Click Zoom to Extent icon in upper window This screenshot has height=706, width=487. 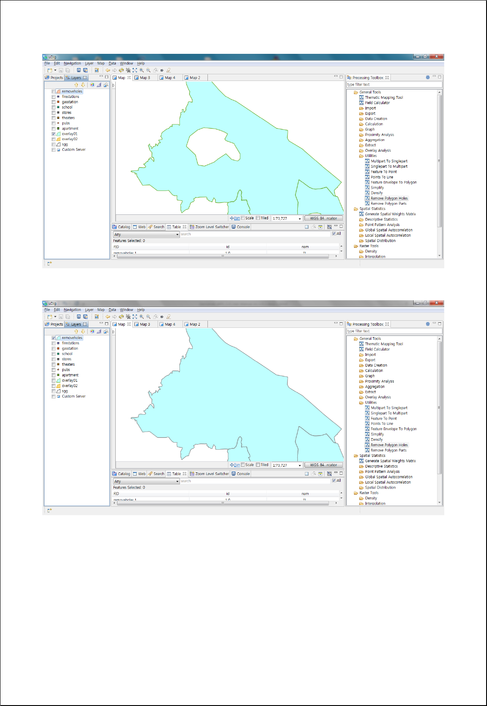pos(135,70)
